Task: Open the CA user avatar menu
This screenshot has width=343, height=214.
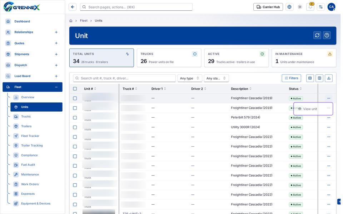Action: (x=331, y=7)
